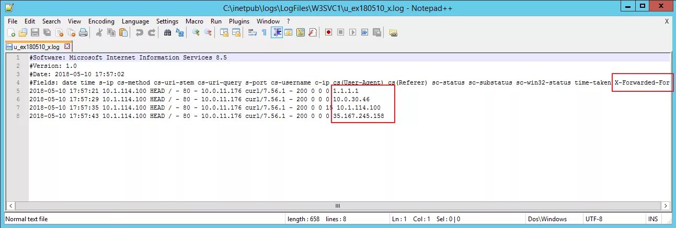
Task: Click the Save Recorded Macro icon
Action: click(x=377, y=32)
